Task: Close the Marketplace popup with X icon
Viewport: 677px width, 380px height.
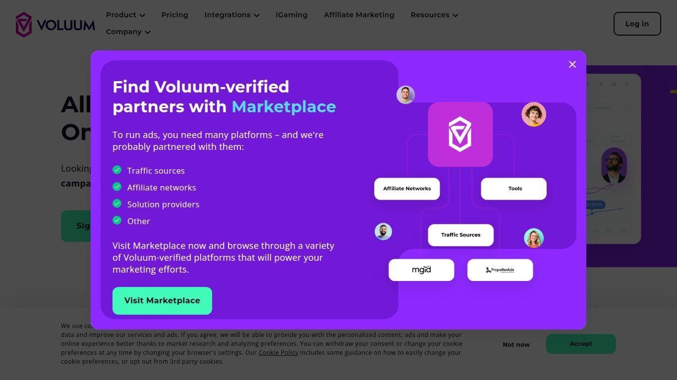Action: (572, 64)
